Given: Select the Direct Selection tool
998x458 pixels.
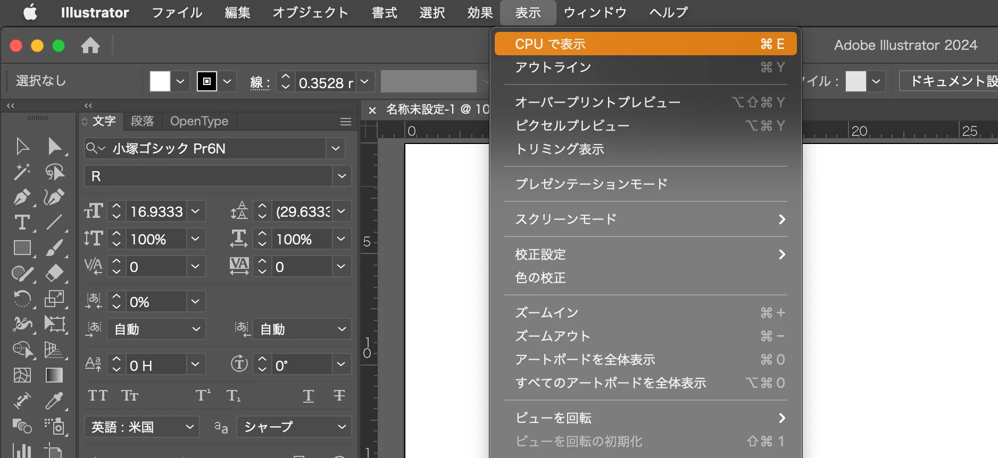Looking at the screenshot, I should [x=55, y=146].
